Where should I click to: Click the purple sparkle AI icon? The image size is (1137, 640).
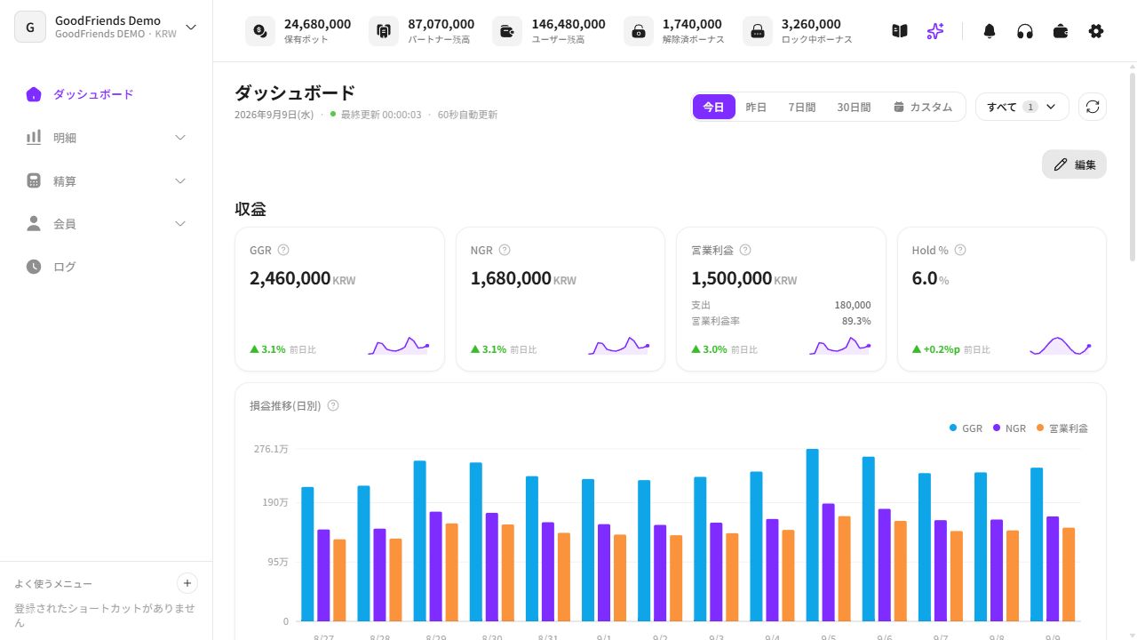tap(935, 31)
